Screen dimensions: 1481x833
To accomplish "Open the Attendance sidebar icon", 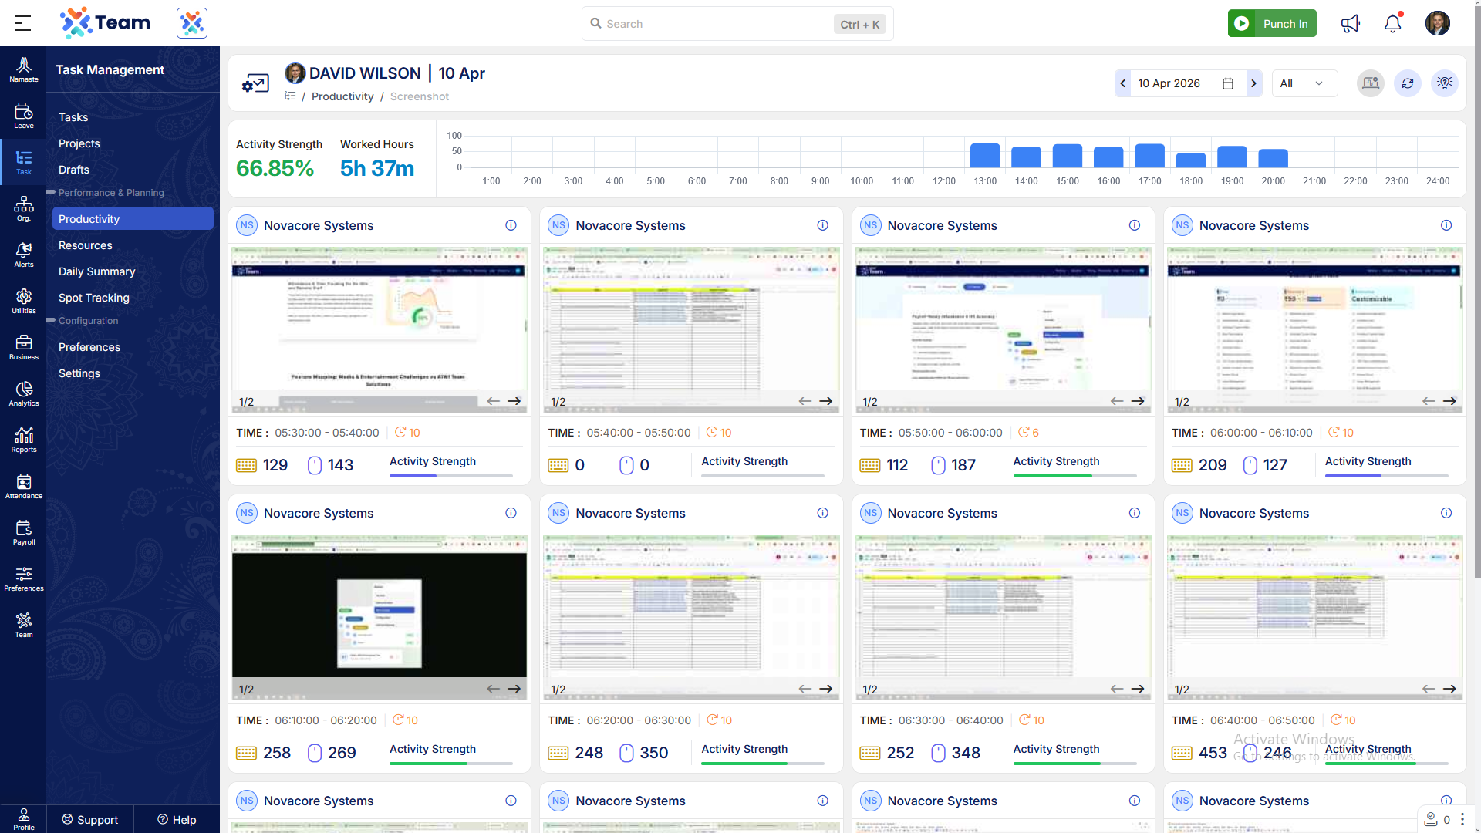I will pos(23,486).
